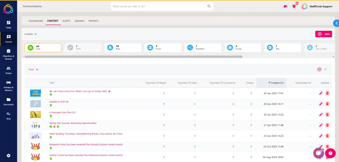
Task: Filter by Social card
Action: click(163, 48)
